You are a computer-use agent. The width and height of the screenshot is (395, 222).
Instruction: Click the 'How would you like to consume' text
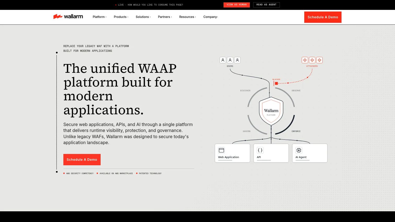coord(155,5)
